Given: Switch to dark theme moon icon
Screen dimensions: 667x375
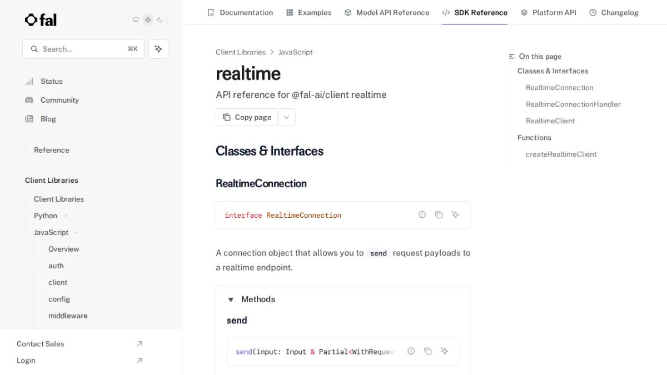Looking at the screenshot, I should pyautogui.click(x=160, y=20).
